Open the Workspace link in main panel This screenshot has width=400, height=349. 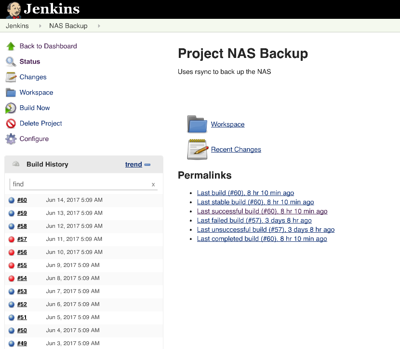(x=227, y=124)
